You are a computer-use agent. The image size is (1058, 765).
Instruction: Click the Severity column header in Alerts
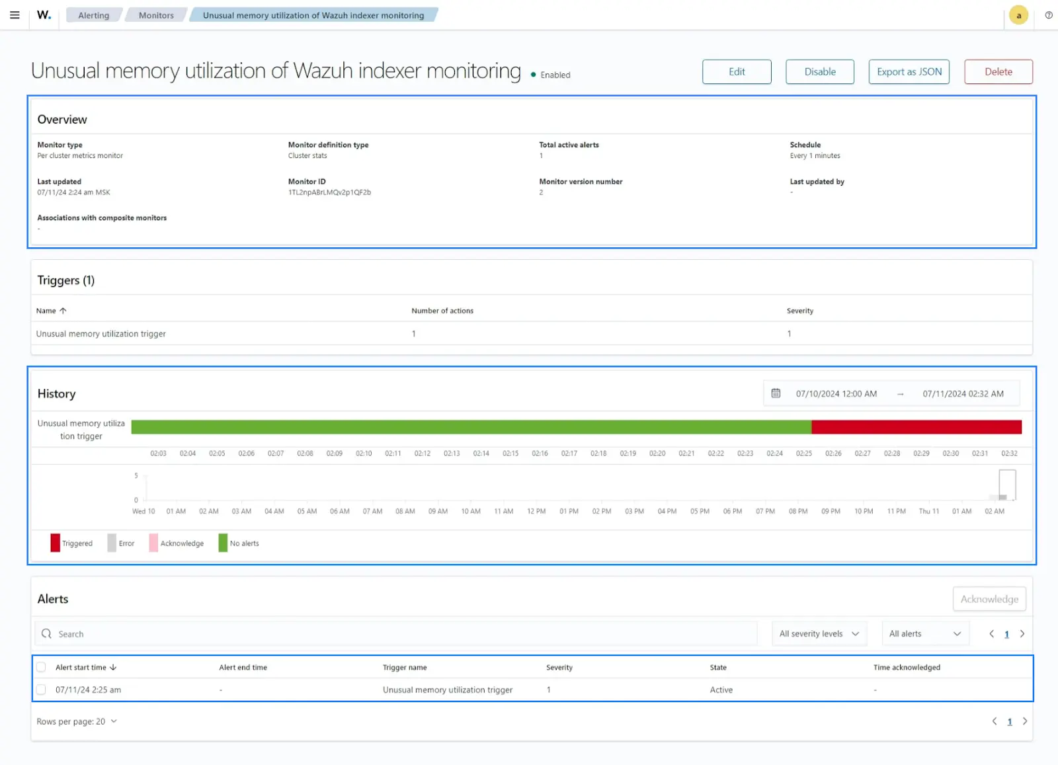pos(559,668)
